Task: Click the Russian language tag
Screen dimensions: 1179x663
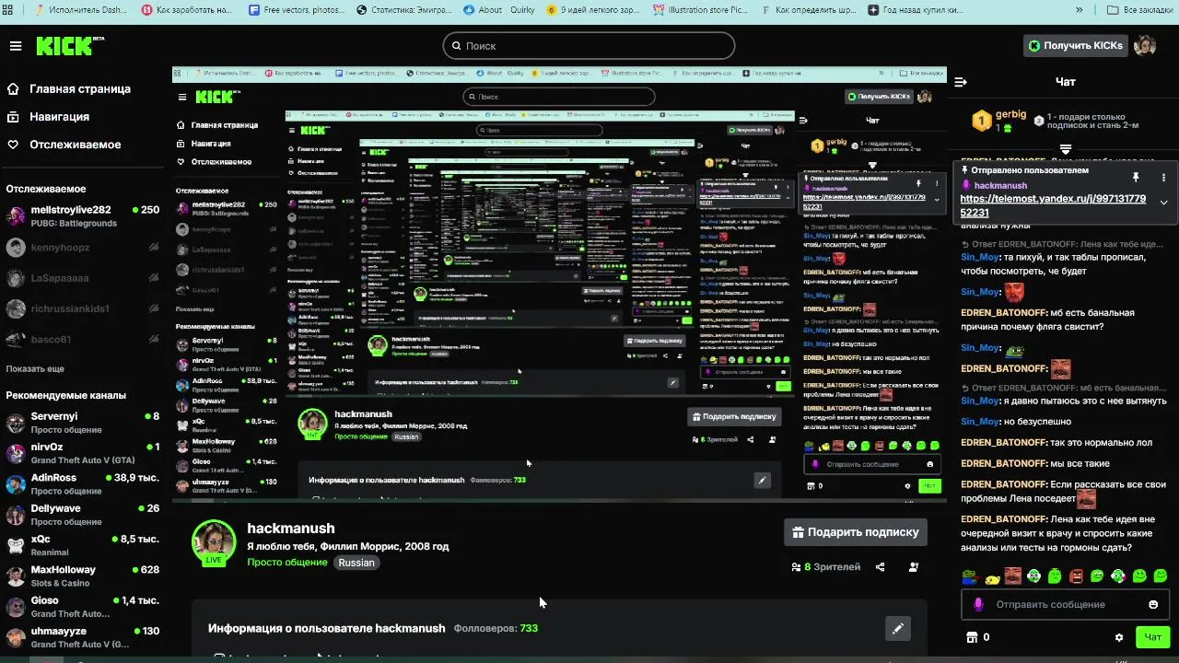Action: click(356, 563)
